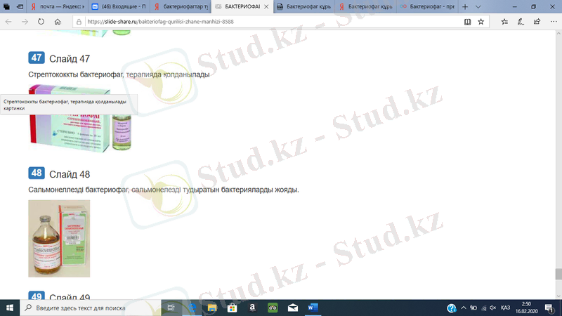Open the Action Center notifications
The height and width of the screenshot is (316, 562).
[x=550, y=308]
